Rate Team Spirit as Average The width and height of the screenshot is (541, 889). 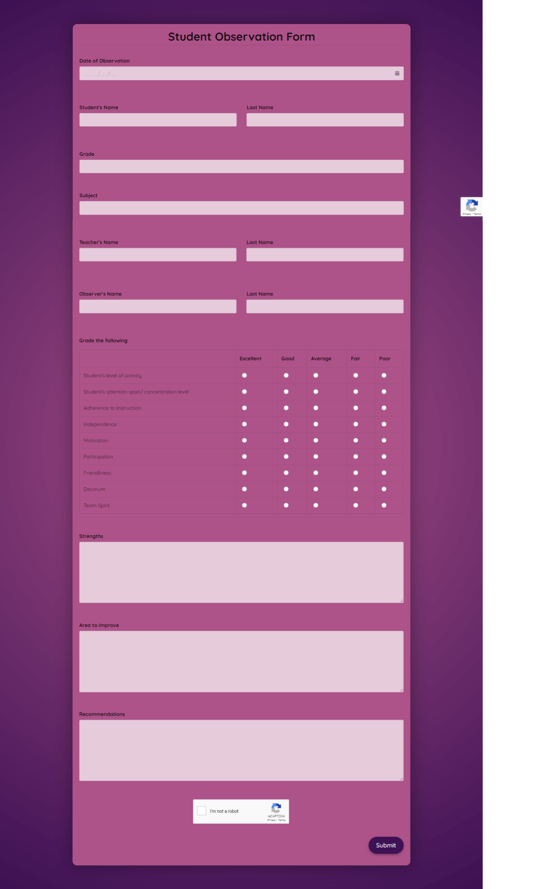click(316, 506)
